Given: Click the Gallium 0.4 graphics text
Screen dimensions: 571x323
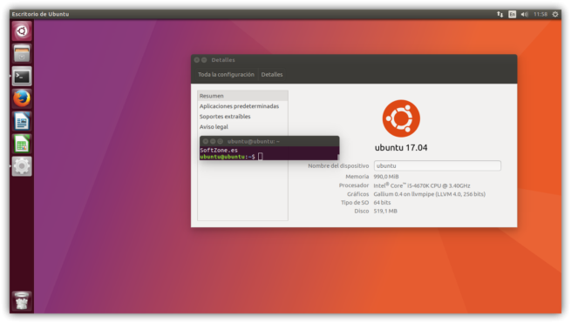Looking at the screenshot, I should coord(430,194).
